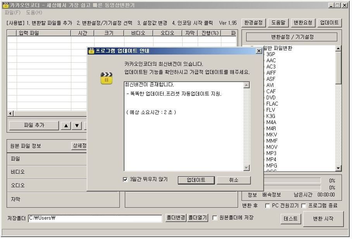The width and height of the screenshot is (352, 239).
Task: Select MPG format in the list
Action: [x=272, y=166]
